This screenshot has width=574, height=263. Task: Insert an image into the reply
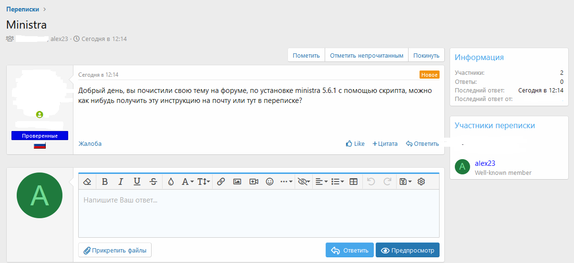pyautogui.click(x=237, y=182)
